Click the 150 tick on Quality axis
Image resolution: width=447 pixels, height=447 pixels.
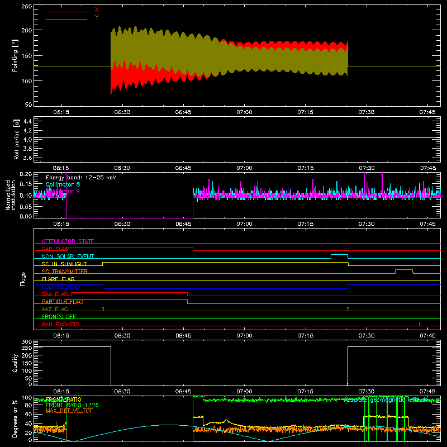point(27,363)
